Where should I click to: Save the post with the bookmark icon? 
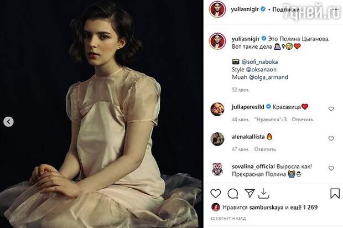tap(335, 194)
